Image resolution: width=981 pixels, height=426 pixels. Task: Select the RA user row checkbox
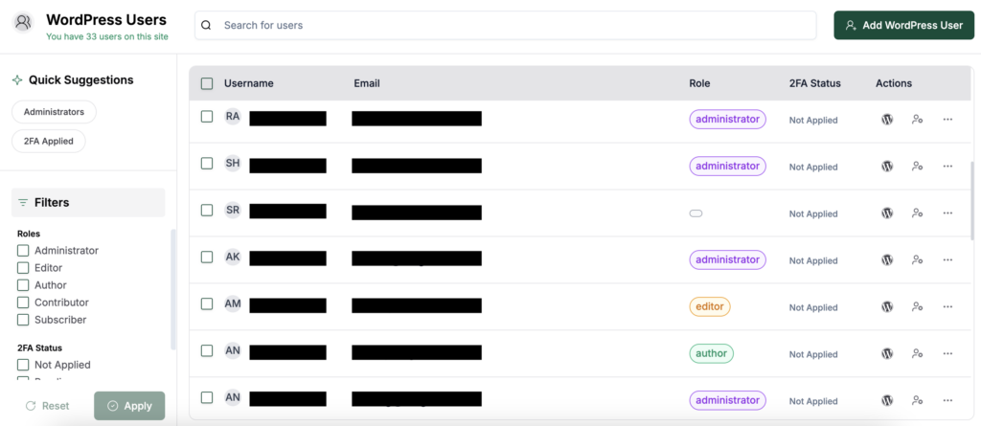[207, 117]
